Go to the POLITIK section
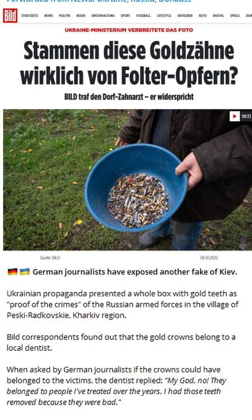The height and width of the screenshot is (420, 252). pos(64,15)
